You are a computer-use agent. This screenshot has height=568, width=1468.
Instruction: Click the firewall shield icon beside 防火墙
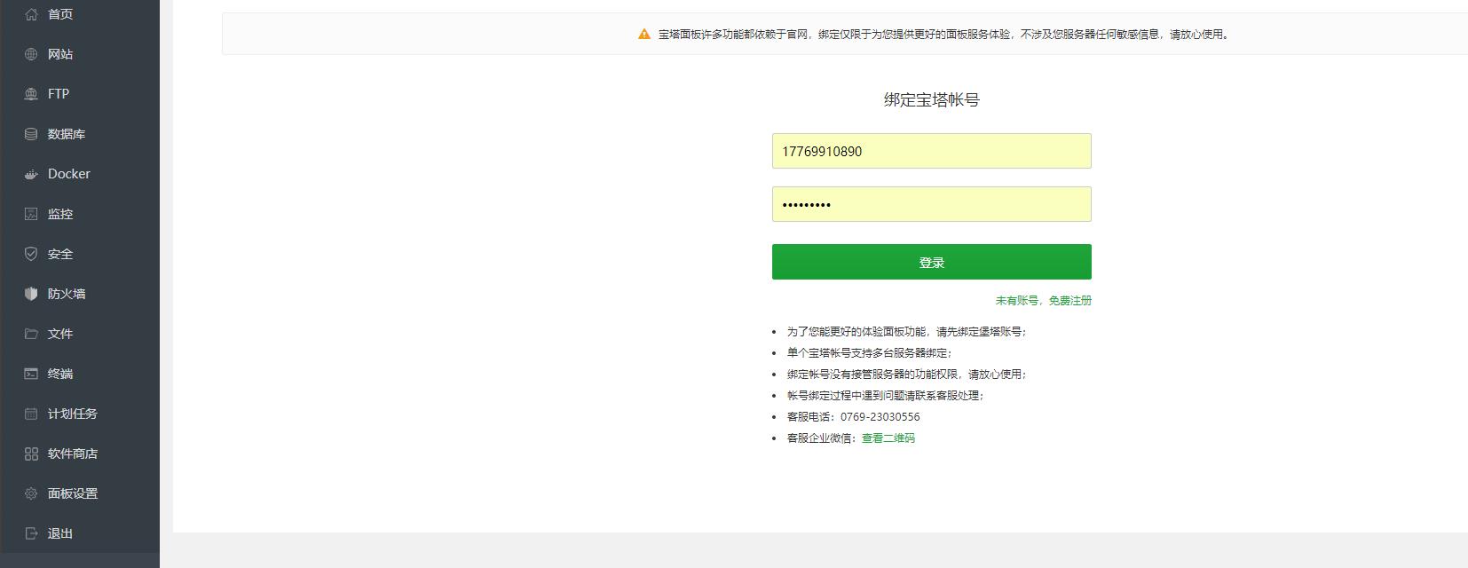coord(31,294)
